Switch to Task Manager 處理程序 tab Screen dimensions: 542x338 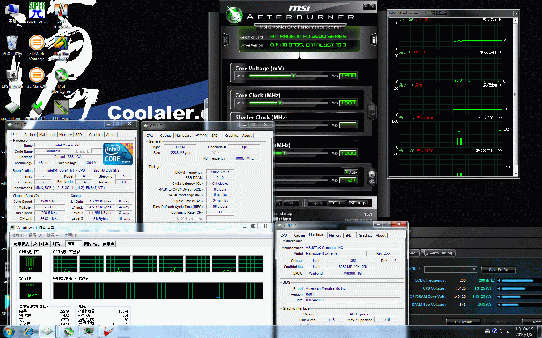point(41,244)
